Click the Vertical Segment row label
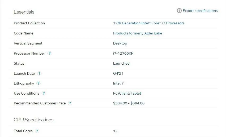Screen dimensions: 226x137 tap(28, 43)
